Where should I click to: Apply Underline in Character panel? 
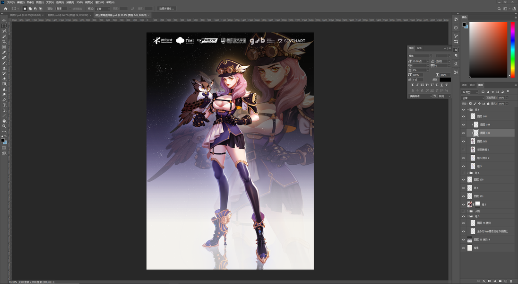point(442,85)
